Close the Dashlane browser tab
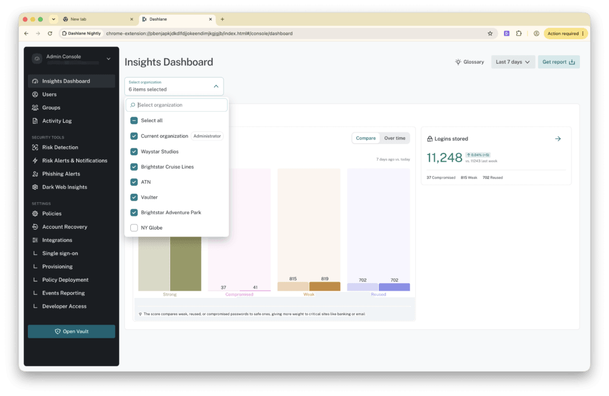Viewport: 609px width, 396px height. pyautogui.click(x=210, y=19)
